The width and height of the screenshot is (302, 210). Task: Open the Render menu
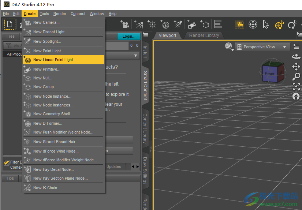pos(60,14)
